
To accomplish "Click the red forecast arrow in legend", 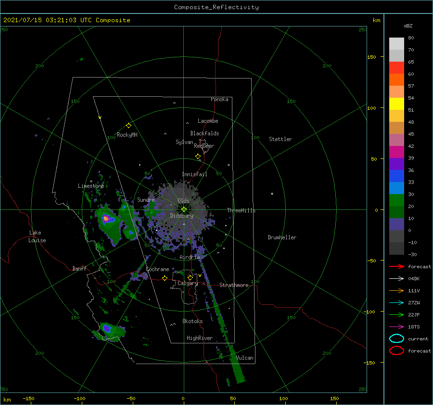I will pos(396,266).
